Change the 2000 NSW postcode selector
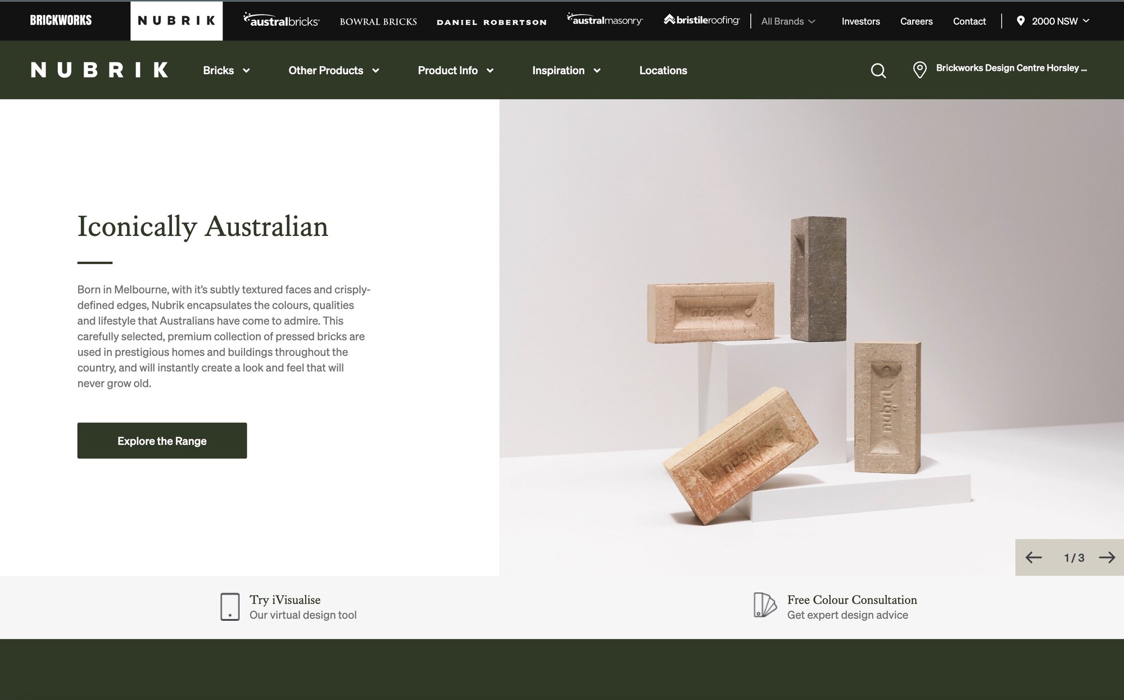Screen dimensions: 1124x700 coord(1053,21)
